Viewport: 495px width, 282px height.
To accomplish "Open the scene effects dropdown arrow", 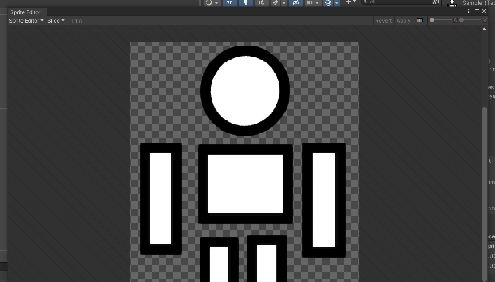I will [x=283, y=3].
